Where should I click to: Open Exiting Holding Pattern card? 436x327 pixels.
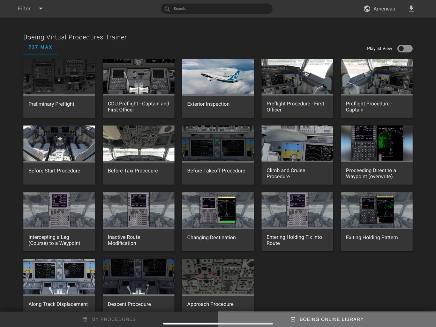[x=377, y=222]
